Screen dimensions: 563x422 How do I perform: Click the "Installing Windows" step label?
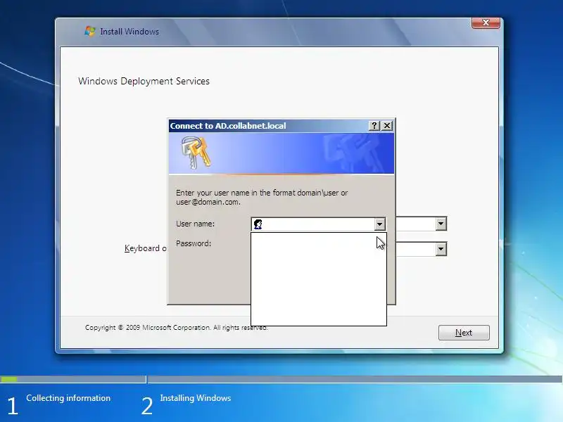196,398
